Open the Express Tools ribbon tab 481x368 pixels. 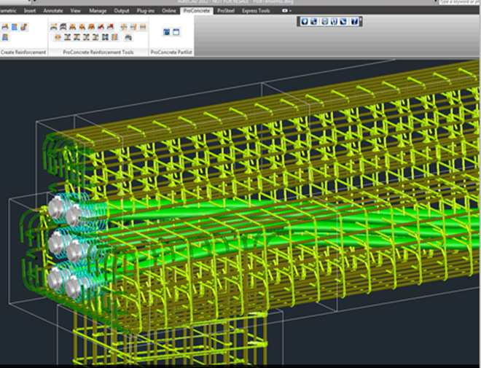coord(256,11)
